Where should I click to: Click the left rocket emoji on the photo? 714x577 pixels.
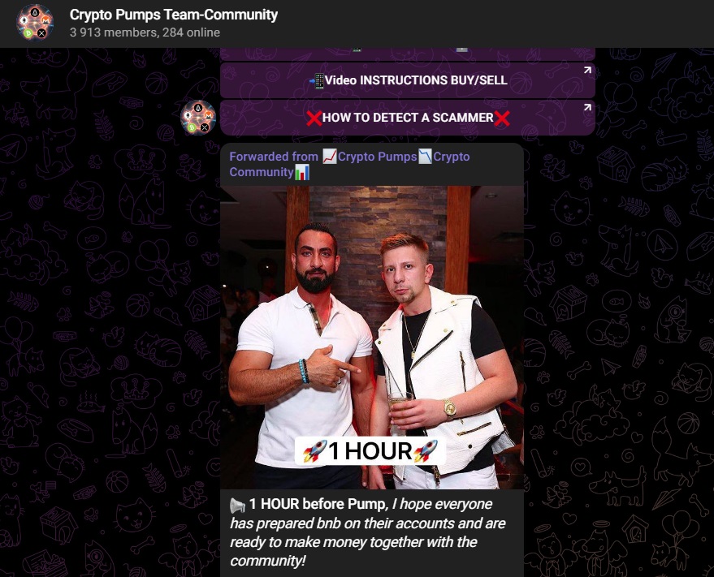pyautogui.click(x=314, y=451)
